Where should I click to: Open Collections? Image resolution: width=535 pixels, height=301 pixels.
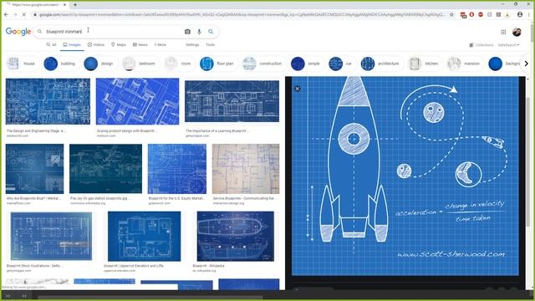(481, 45)
